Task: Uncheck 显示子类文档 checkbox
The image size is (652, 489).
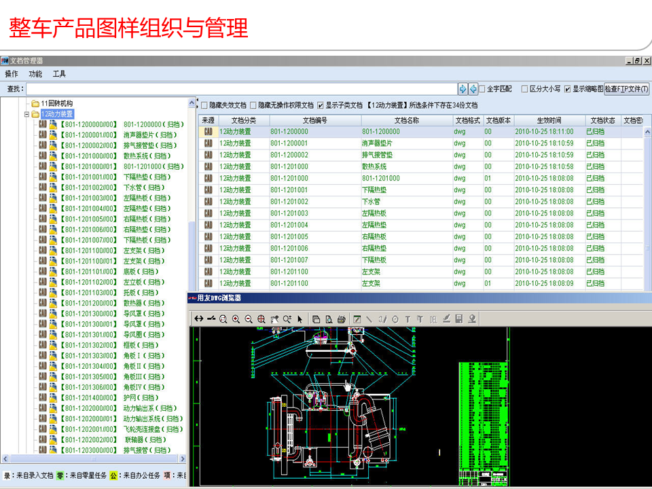Action: pyautogui.click(x=320, y=105)
